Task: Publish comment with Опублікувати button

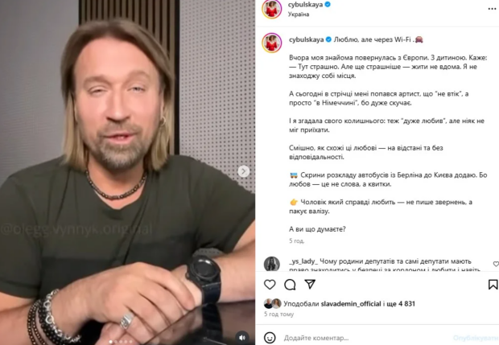Action: coord(476,338)
